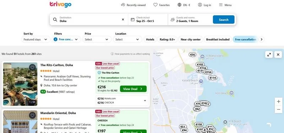
Task: Expand more prices for Ritz-Carlton
Action: tap(145, 101)
